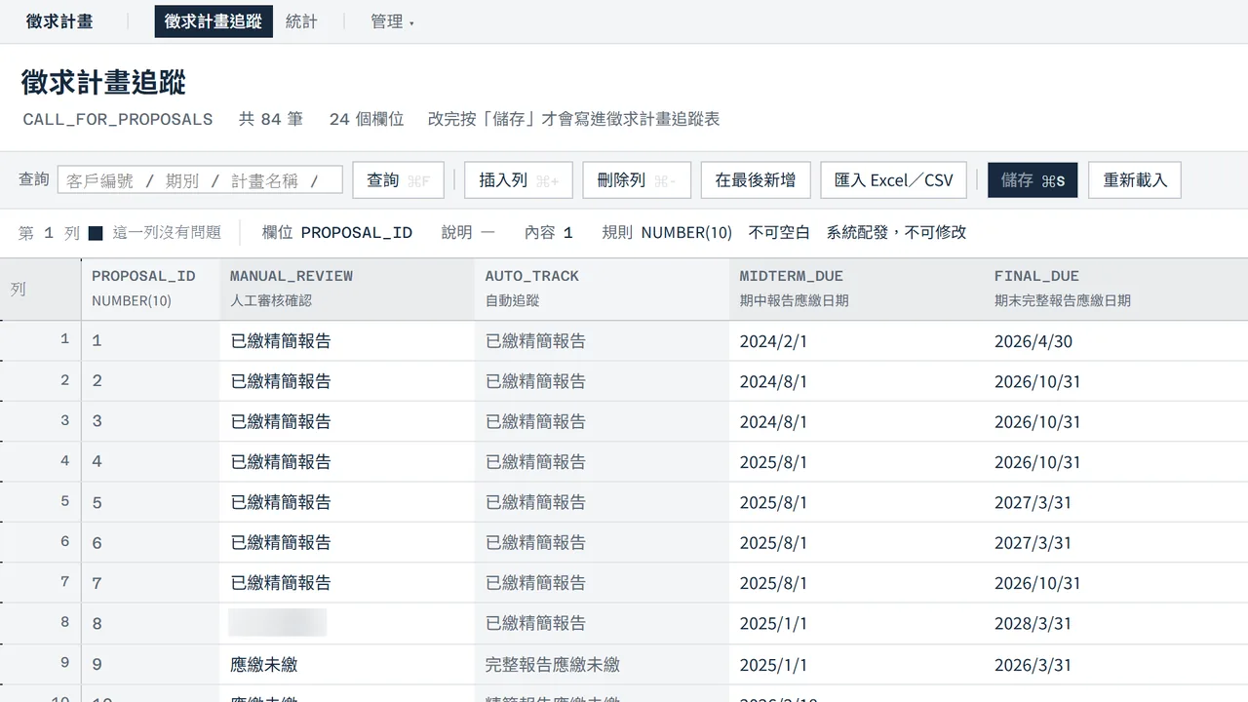
Task: Click the 刪除列 button
Action: (x=637, y=180)
